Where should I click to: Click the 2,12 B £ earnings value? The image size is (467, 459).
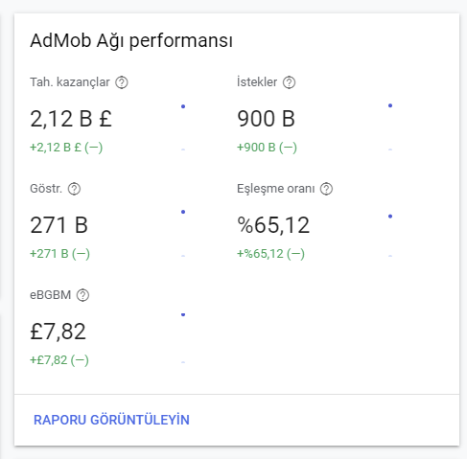(x=71, y=119)
